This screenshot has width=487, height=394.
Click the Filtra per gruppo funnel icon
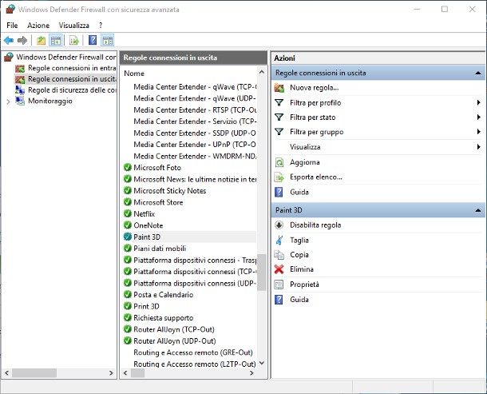[x=279, y=132]
